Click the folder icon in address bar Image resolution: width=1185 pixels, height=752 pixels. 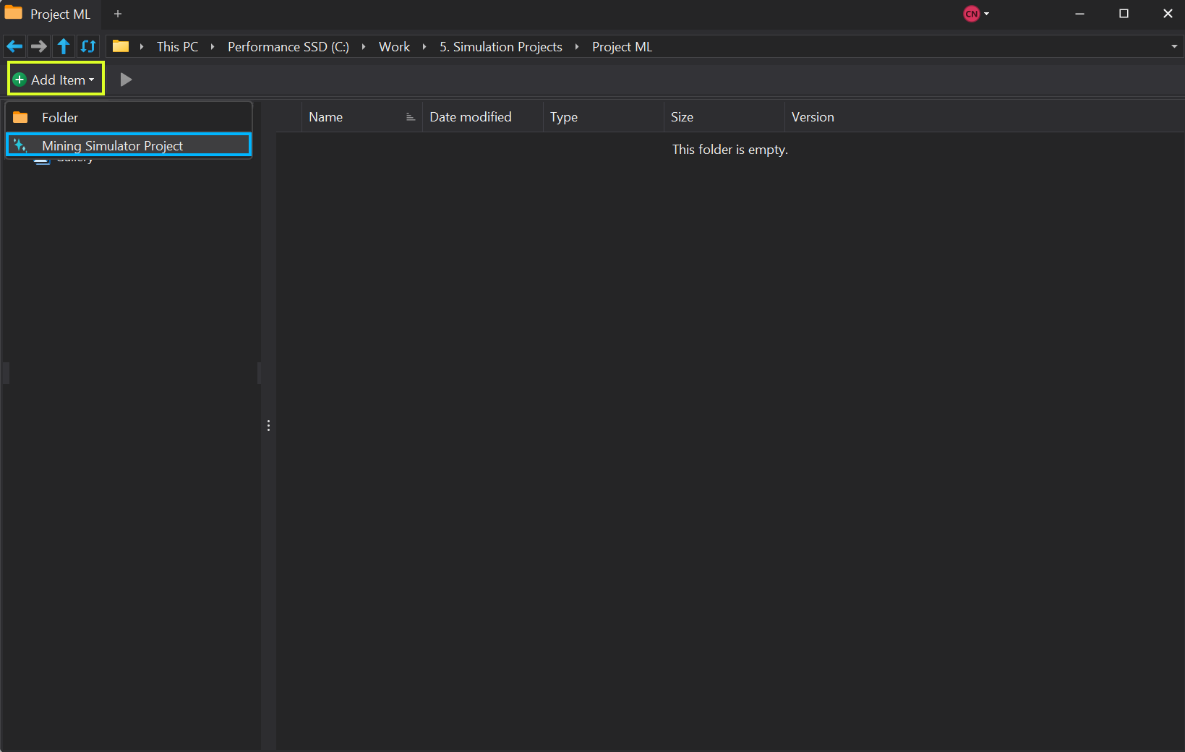click(x=121, y=46)
